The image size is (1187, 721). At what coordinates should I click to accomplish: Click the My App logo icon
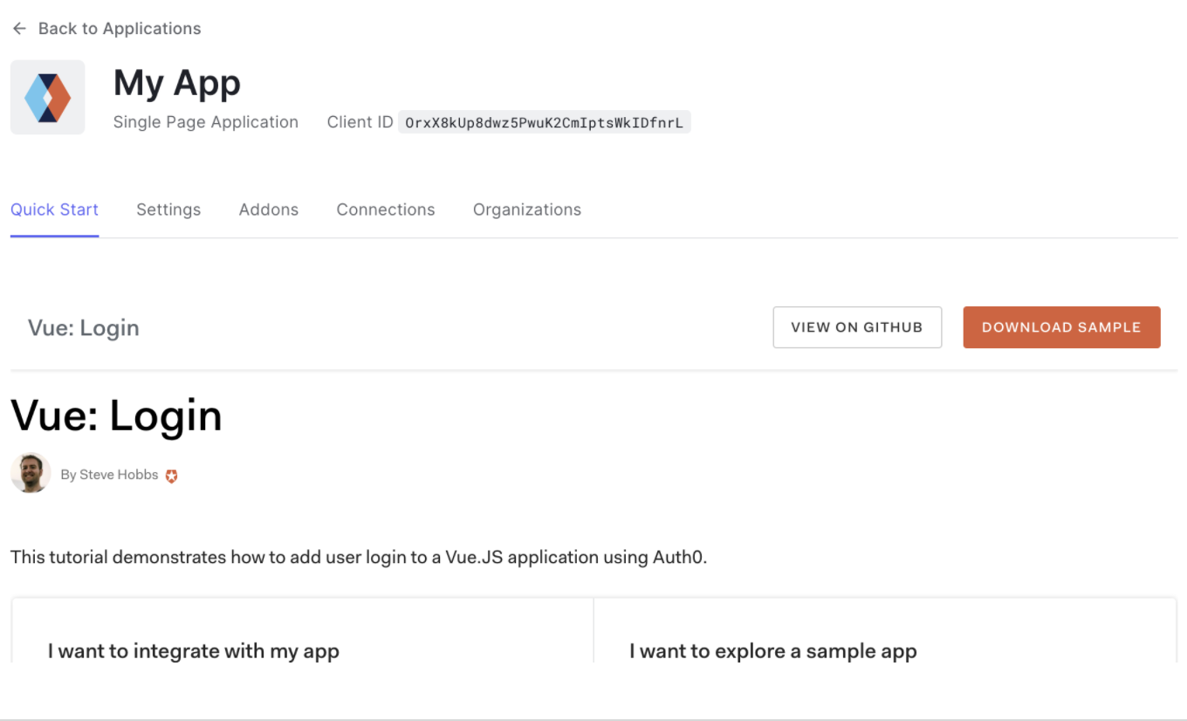pos(48,97)
